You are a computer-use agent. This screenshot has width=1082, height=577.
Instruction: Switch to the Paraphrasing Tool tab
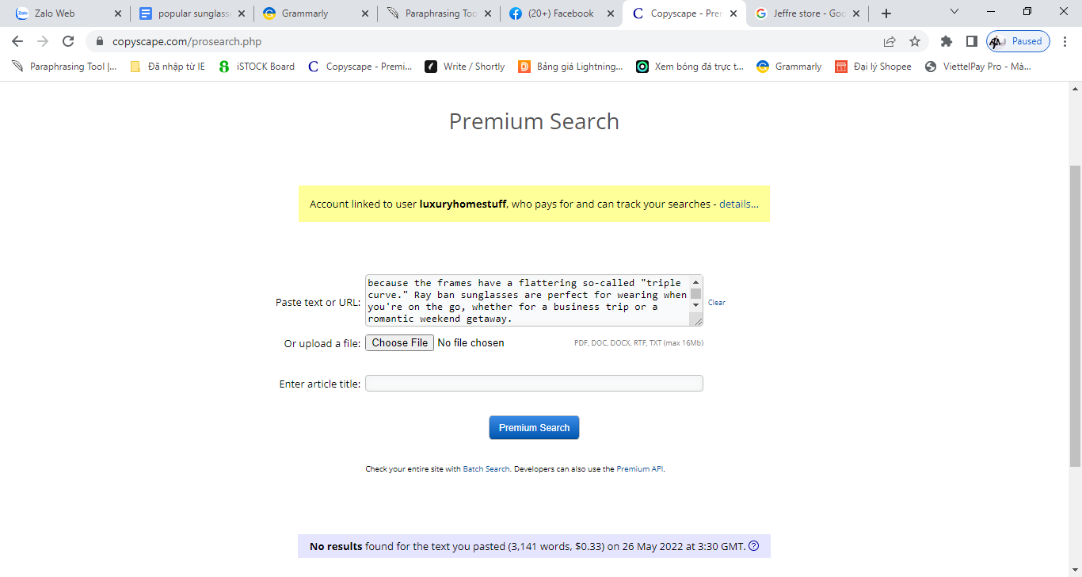(x=439, y=13)
